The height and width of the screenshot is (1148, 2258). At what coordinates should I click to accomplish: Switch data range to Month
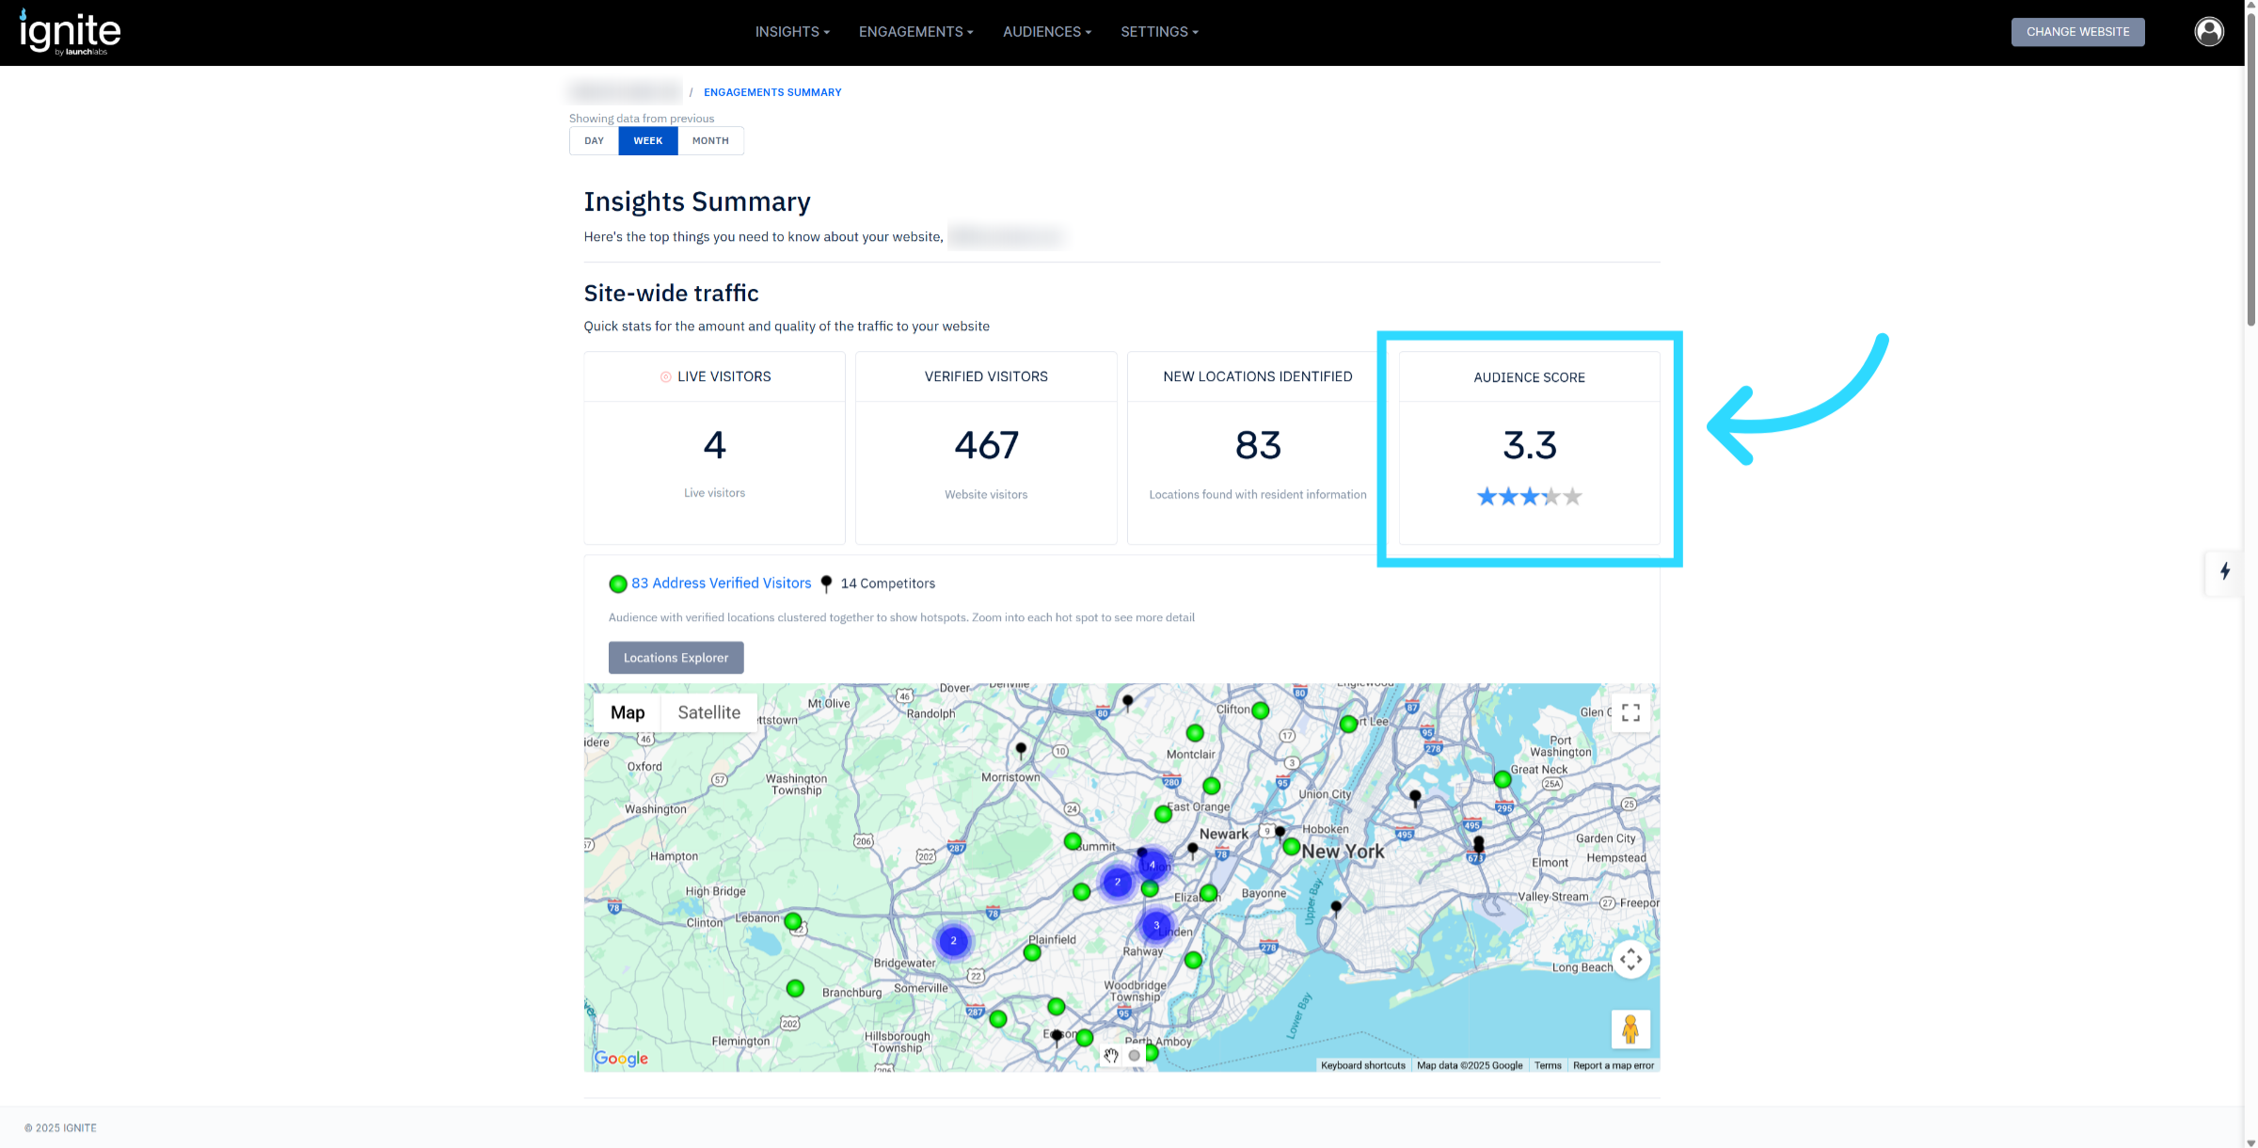pos(710,141)
